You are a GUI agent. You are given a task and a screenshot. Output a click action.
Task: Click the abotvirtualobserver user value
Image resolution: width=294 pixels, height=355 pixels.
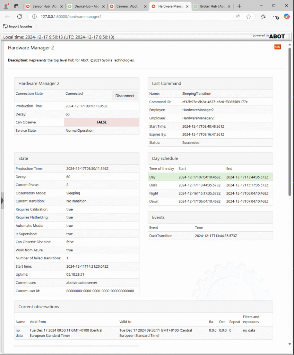(x=81, y=283)
